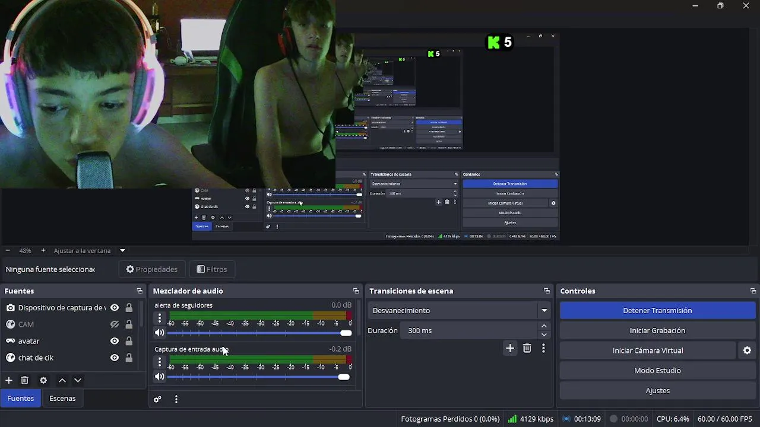This screenshot has height=427, width=760.
Task: Pop out the Transiciones de escena dock
Action: click(x=547, y=291)
